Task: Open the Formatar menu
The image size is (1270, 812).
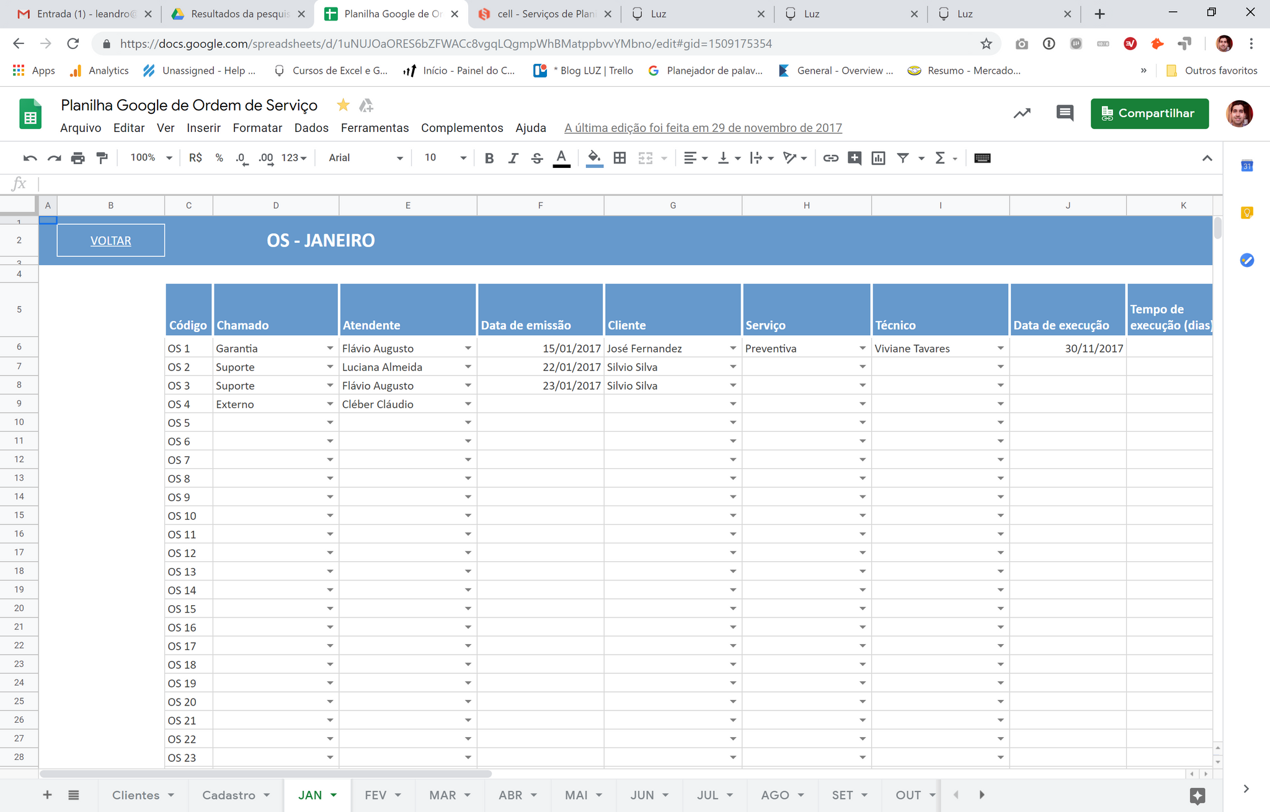Action: click(257, 128)
